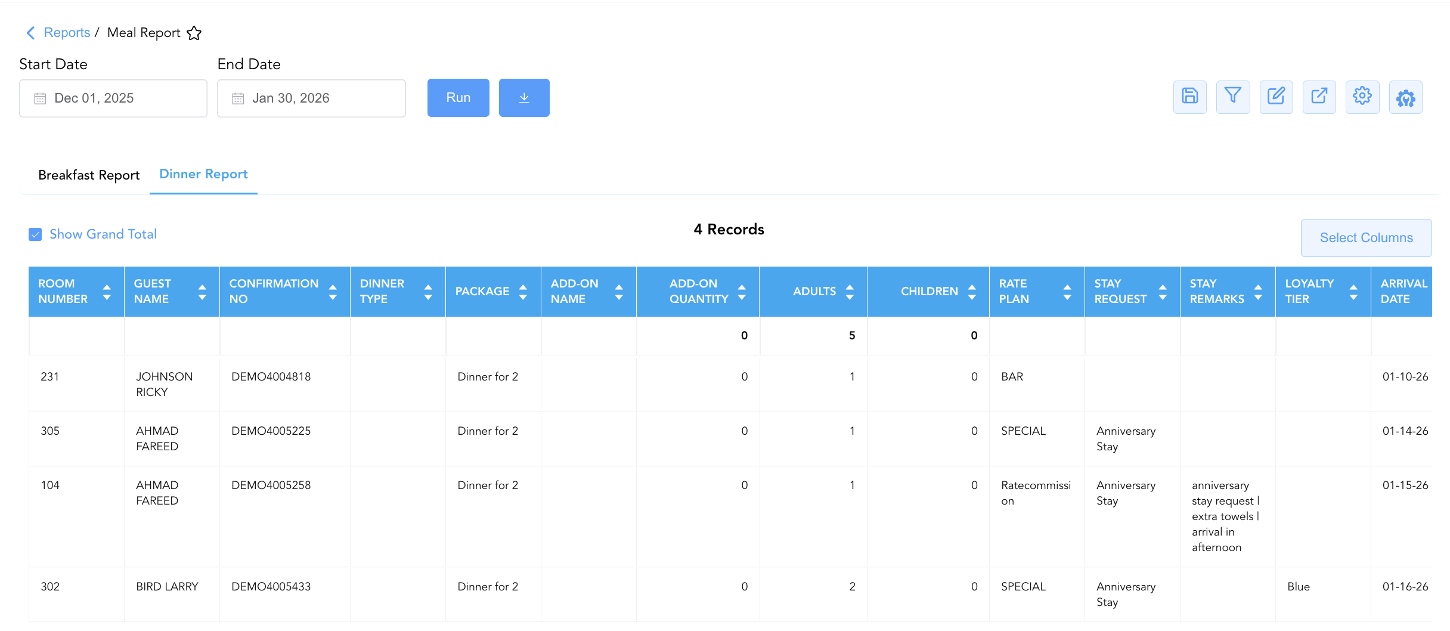Sort by Room Number column arrows
Screen dimensions: 1450x631
[107, 292]
